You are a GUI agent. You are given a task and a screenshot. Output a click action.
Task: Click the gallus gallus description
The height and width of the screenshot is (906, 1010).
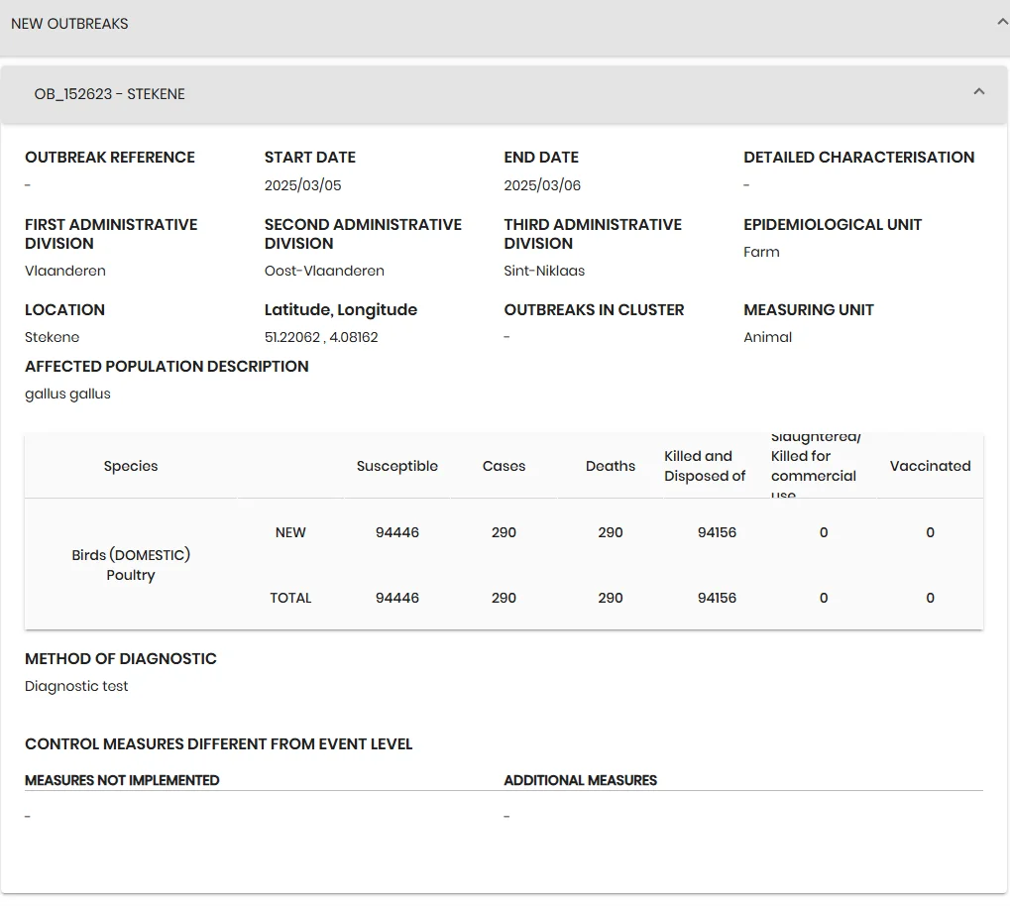point(67,394)
